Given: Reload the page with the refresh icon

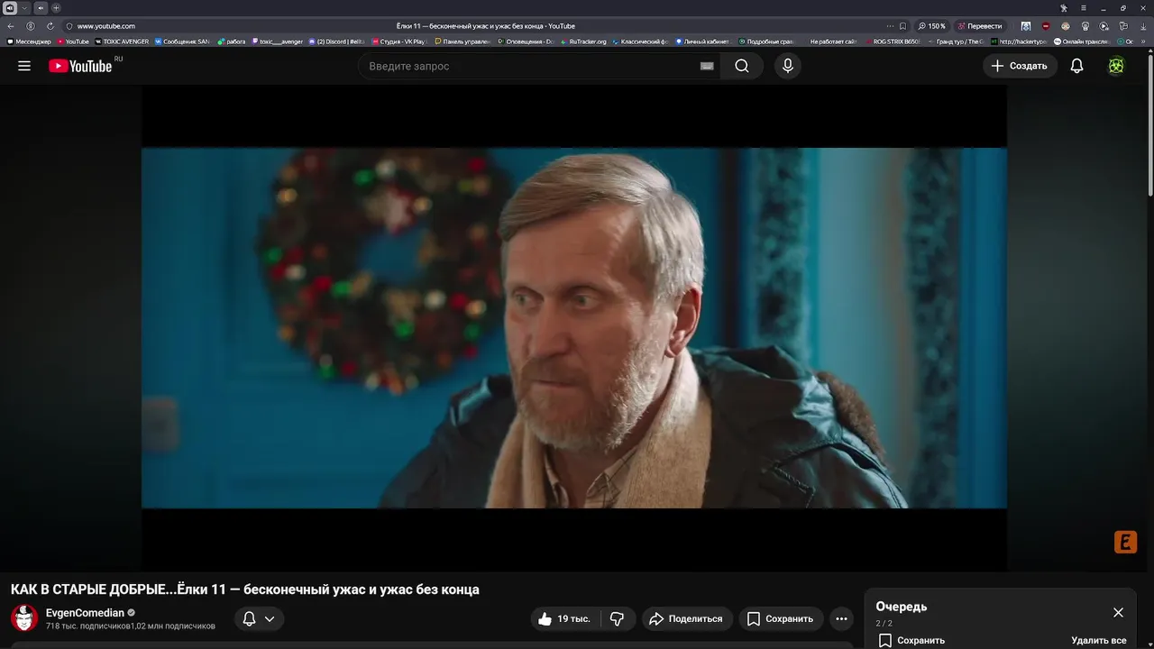Looking at the screenshot, I should (50, 26).
